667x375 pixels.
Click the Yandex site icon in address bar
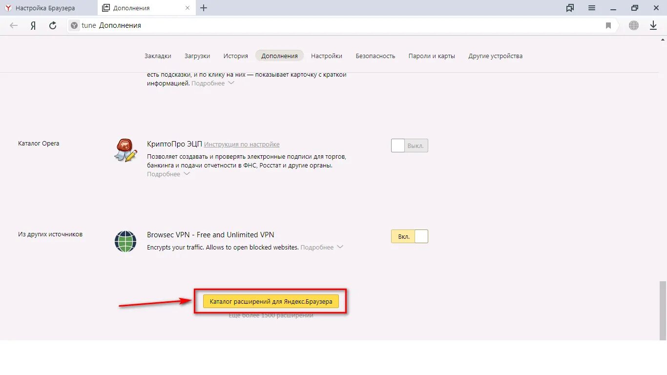point(74,25)
